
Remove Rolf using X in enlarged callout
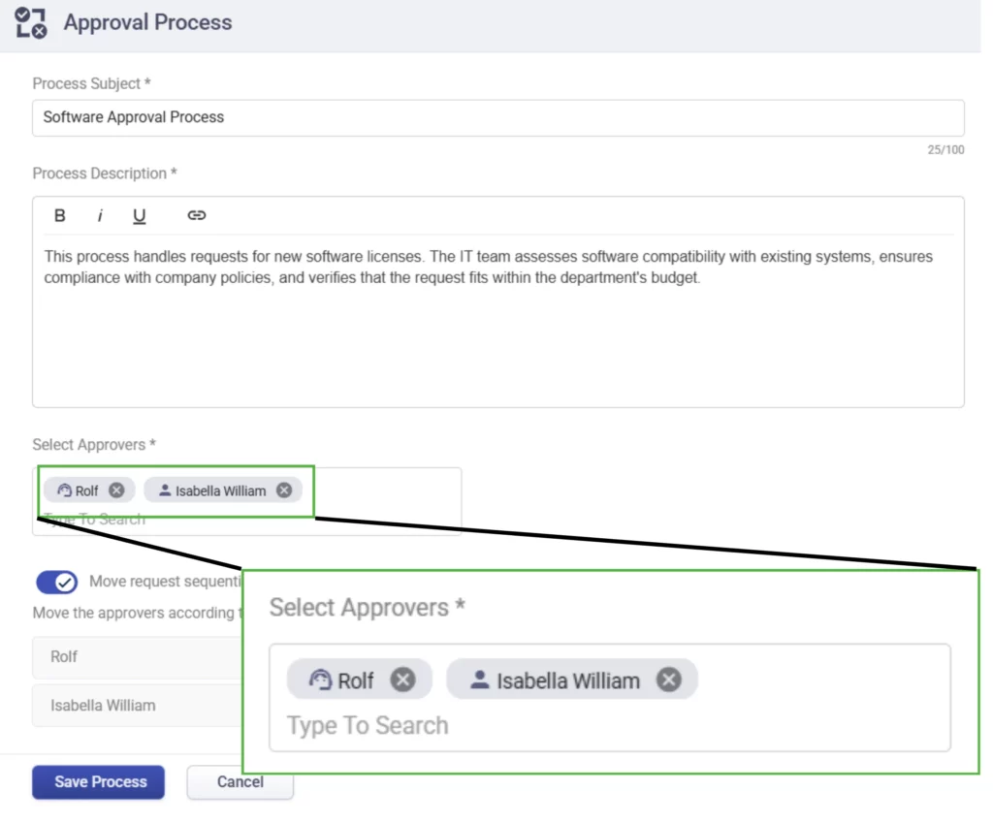point(403,680)
